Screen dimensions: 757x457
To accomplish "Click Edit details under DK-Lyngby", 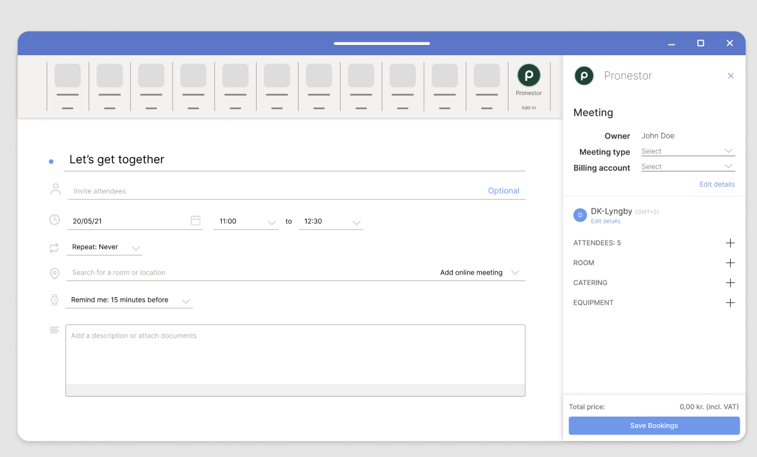I will [606, 221].
